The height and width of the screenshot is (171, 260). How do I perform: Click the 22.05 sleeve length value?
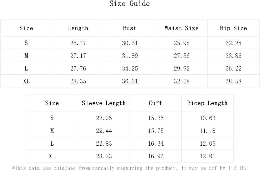pos(104,118)
